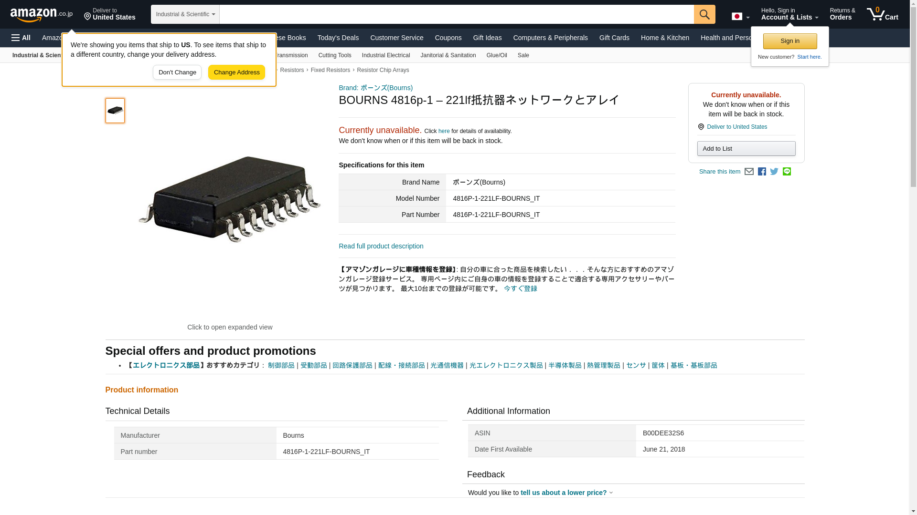Share this item on Twitter
Image resolution: width=917 pixels, height=515 pixels.
[774, 172]
